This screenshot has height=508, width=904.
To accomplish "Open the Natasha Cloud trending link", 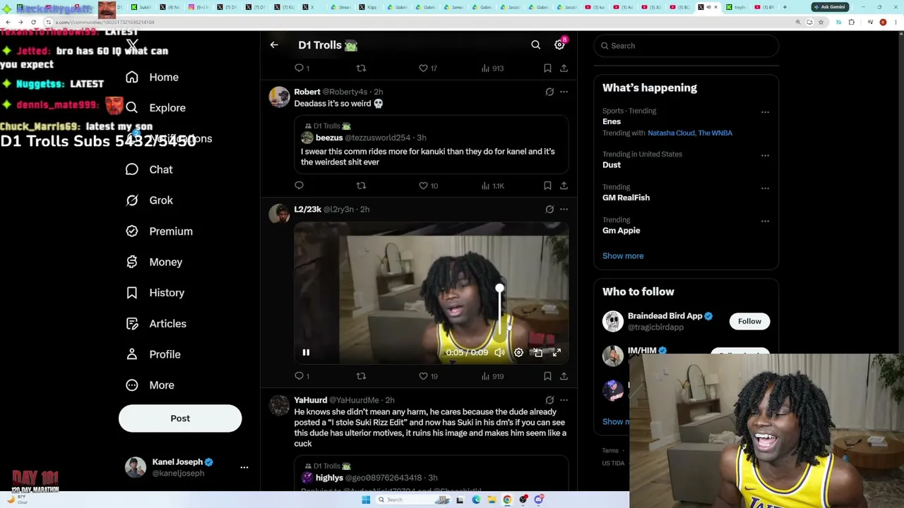I will coord(671,133).
